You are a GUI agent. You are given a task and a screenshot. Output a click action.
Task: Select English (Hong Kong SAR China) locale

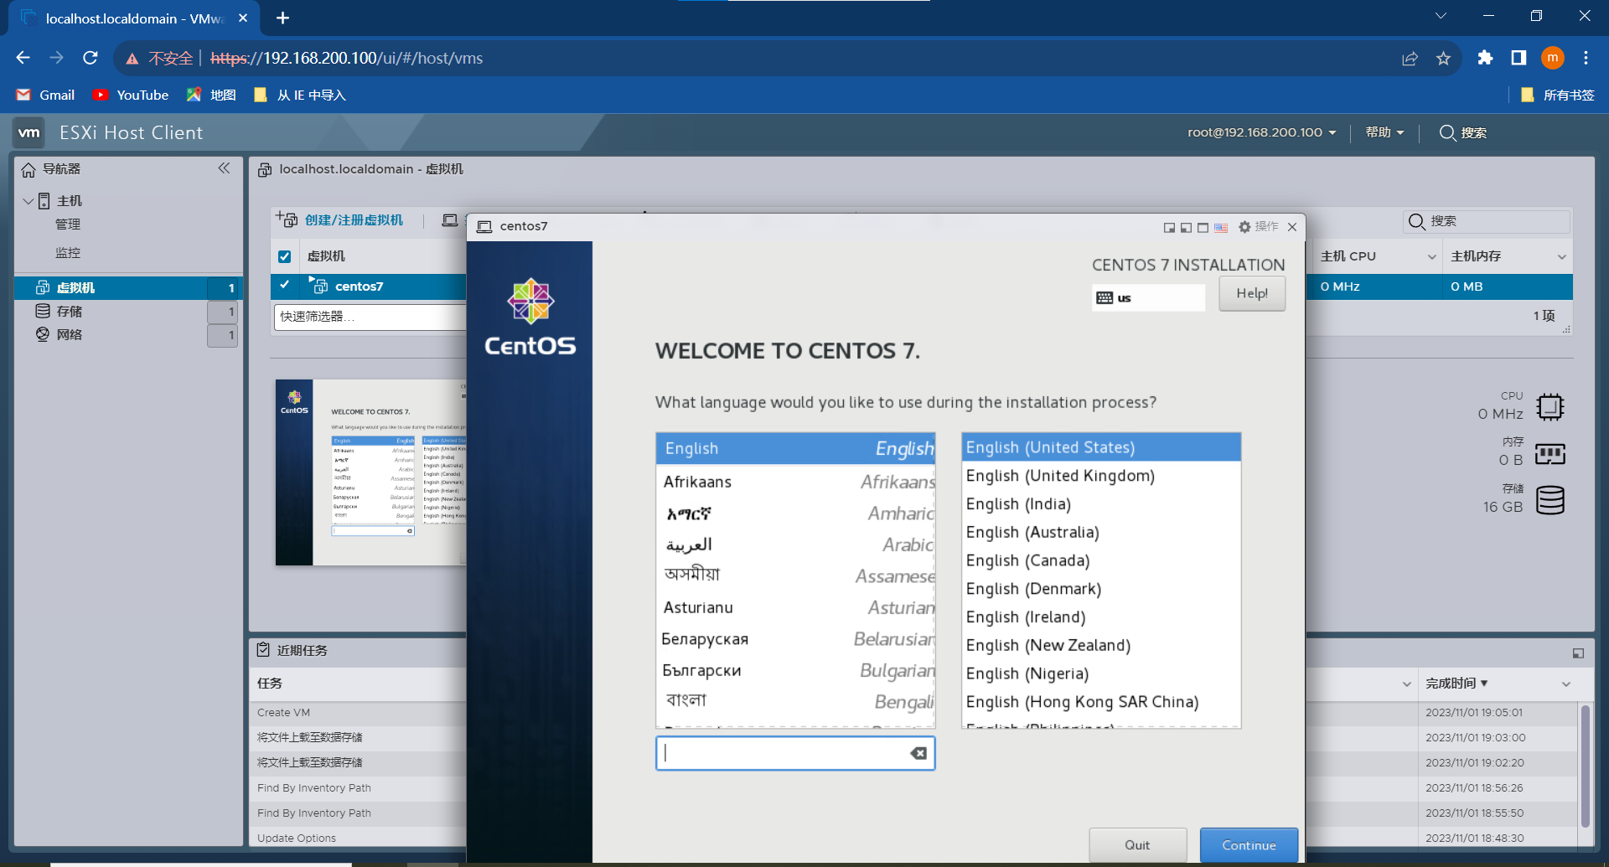point(1101,702)
